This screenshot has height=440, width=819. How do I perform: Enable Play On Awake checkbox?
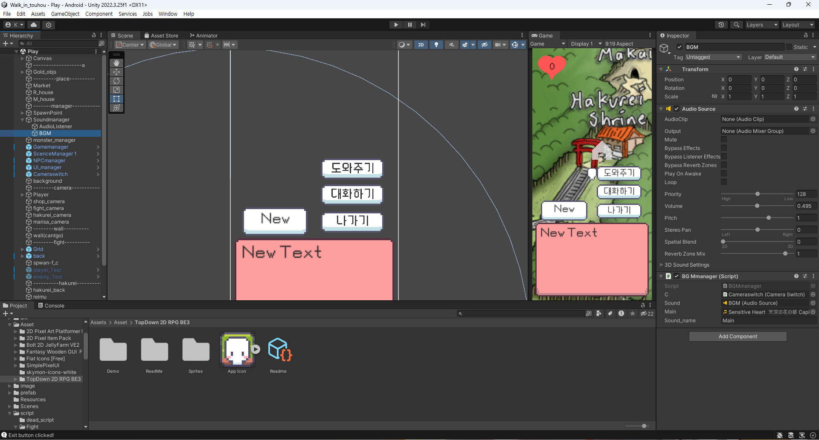724,174
